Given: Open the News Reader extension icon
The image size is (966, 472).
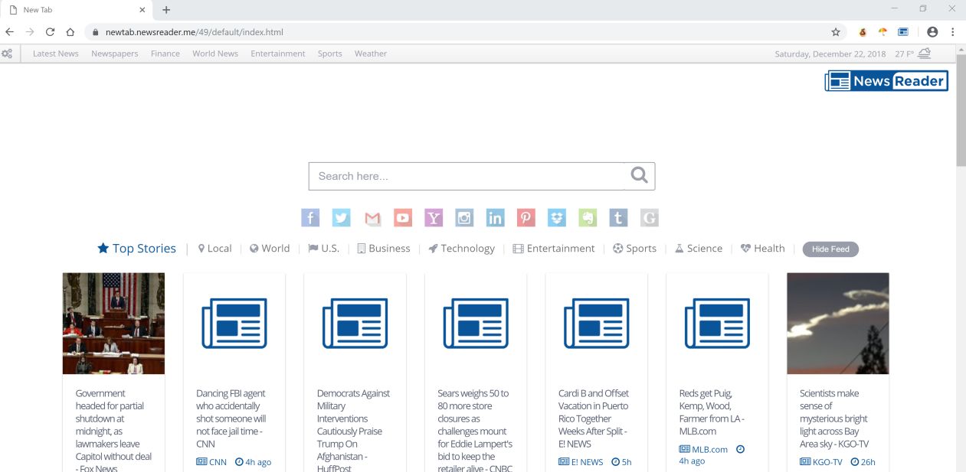Looking at the screenshot, I should (903, 32).
